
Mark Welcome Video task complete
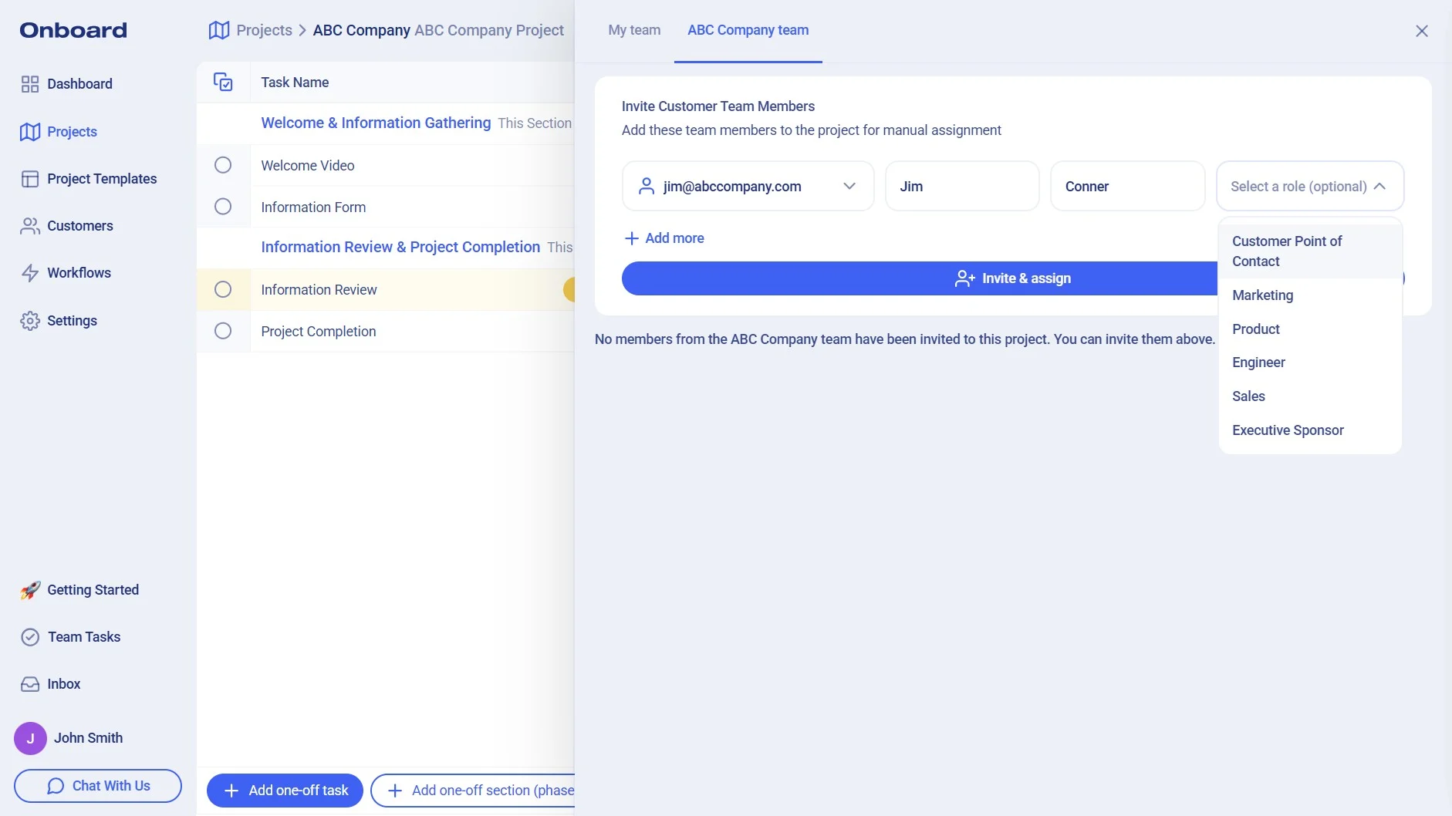pyautogui.click(x=223, y=165)
